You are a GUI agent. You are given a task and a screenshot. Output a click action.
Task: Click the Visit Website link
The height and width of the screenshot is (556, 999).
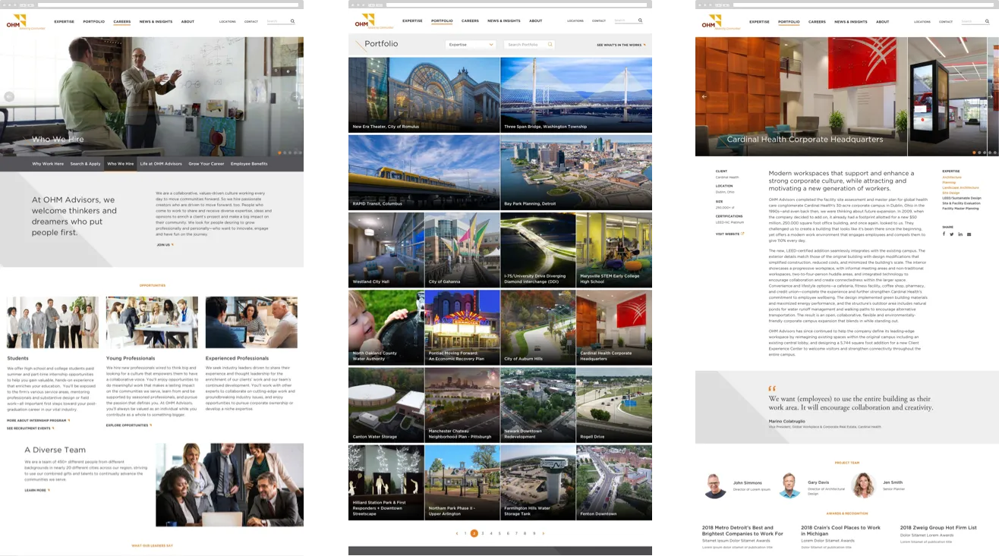[x=730, y=234]
